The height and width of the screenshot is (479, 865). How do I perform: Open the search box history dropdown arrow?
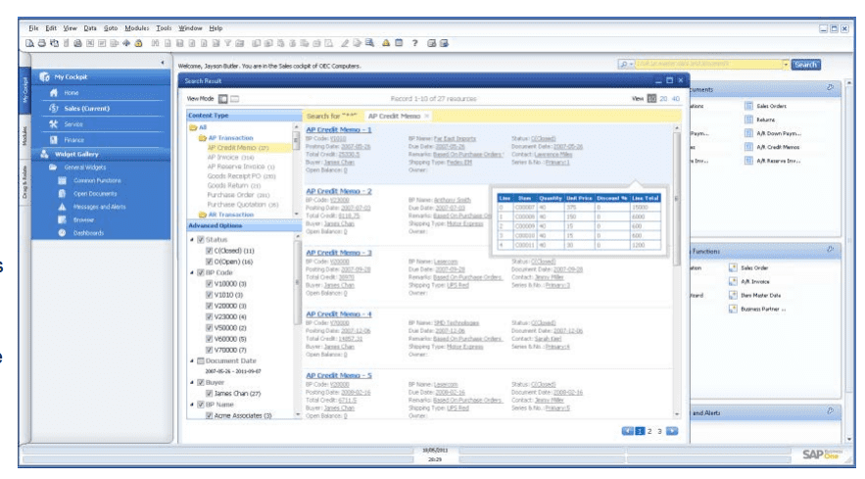[x=786, y=65]
